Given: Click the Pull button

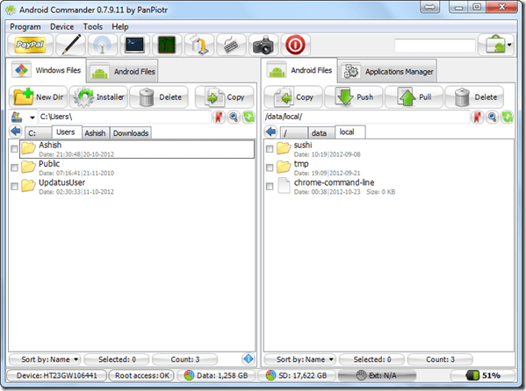Looking at the screenshot, I should coord(414,97).
